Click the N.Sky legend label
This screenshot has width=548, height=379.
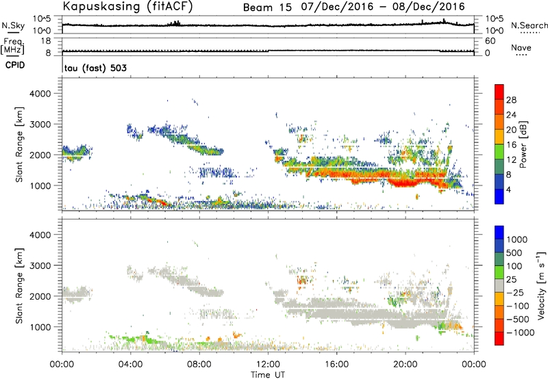(x=13, y=25)
